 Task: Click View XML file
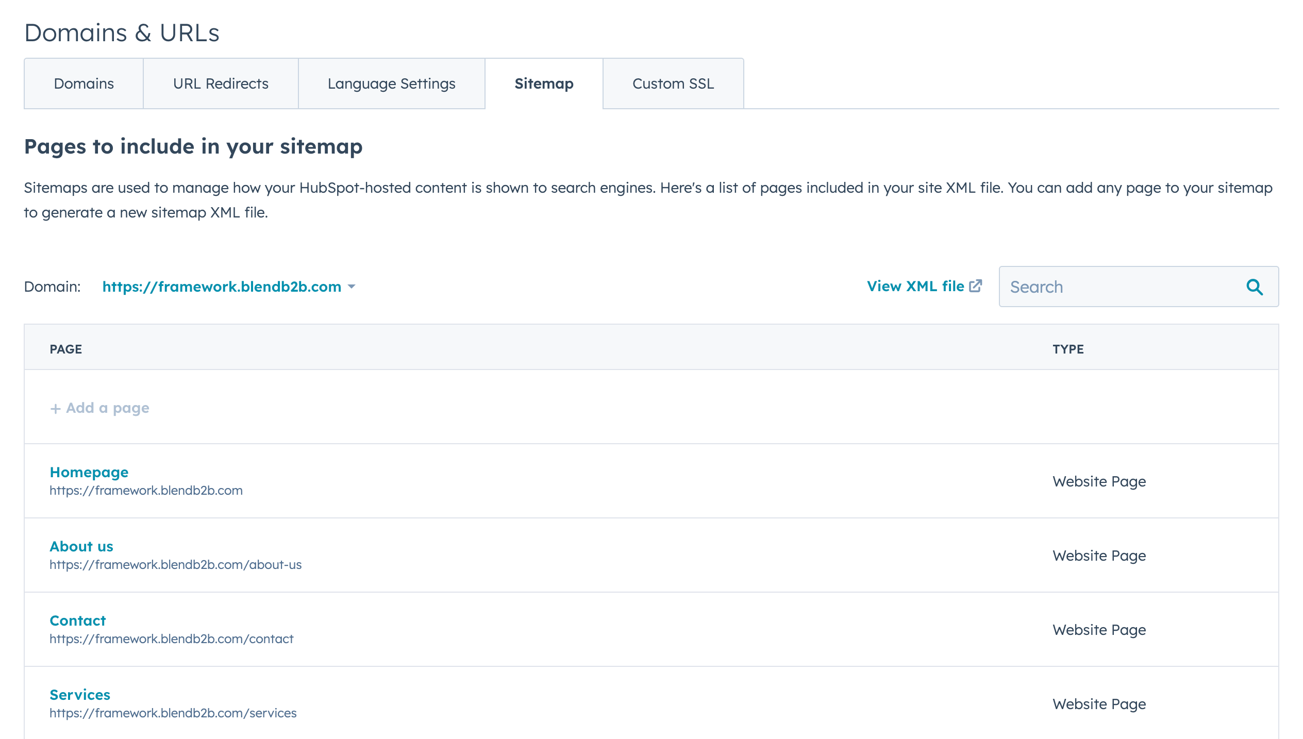(916, 285)
